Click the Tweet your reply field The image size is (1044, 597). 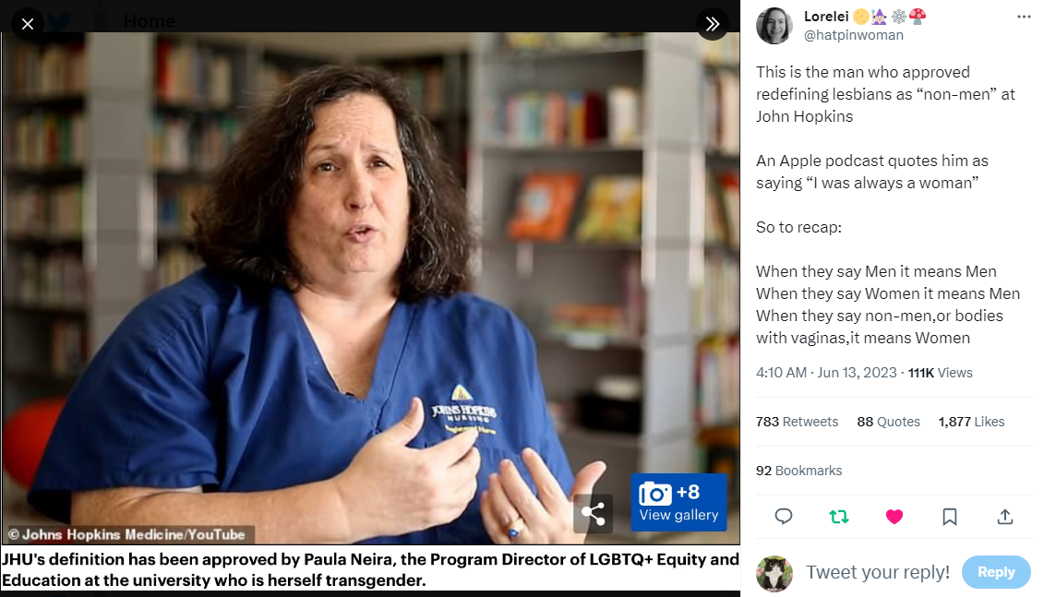coord(878,572)
